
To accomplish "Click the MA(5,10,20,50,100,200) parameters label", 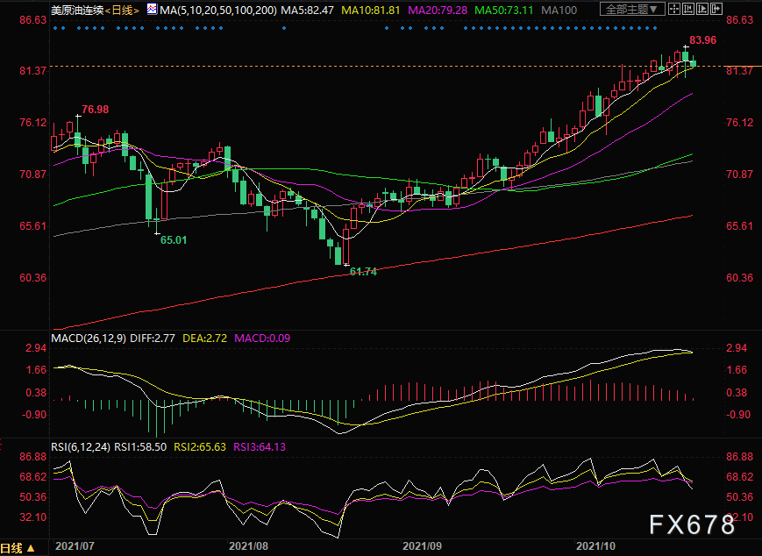I will [x=218, y=10].
